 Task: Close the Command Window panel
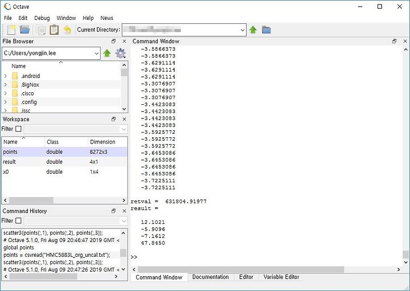[x=405, y=42]
